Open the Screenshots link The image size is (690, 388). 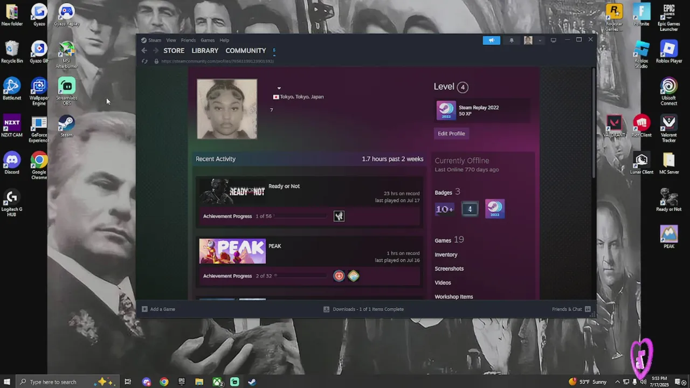click(x=449, y=269)
